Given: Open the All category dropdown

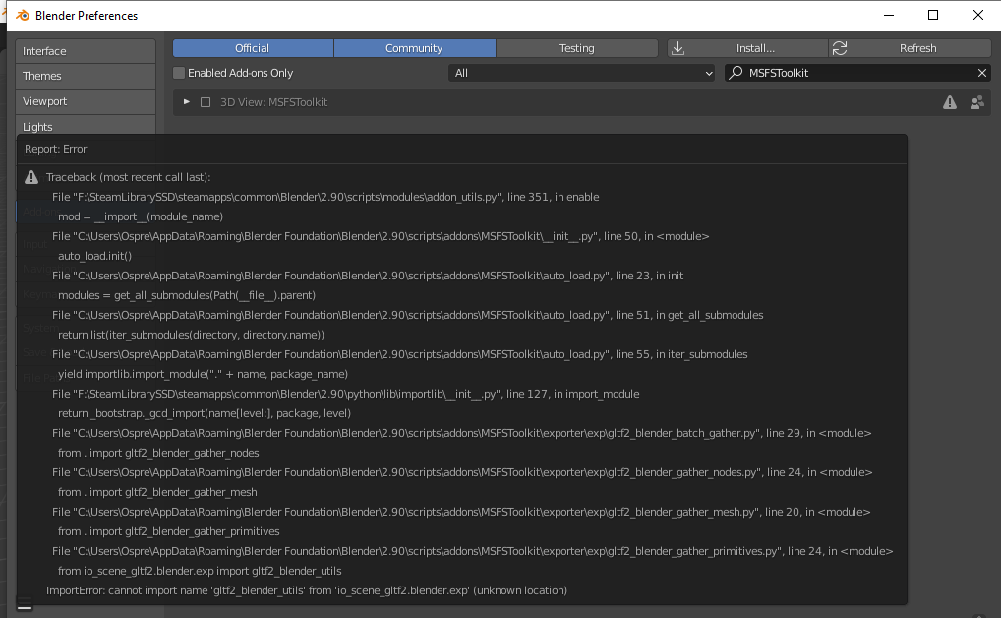Looking at the screenshot, I should (581, 73).
